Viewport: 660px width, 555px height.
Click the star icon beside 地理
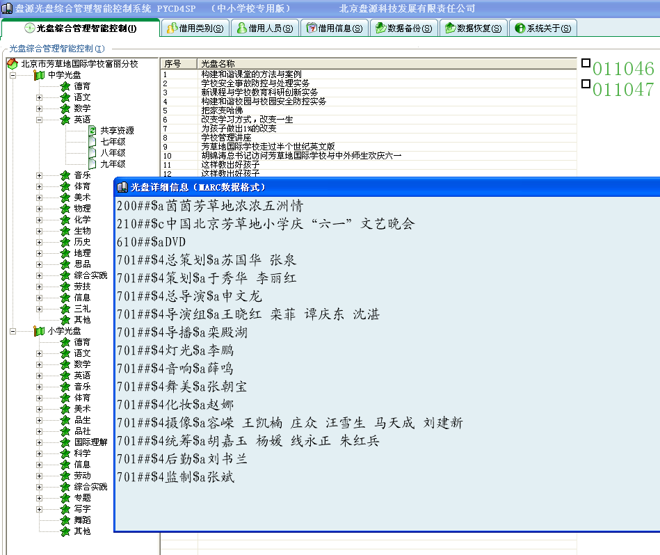tap(65, 253)
